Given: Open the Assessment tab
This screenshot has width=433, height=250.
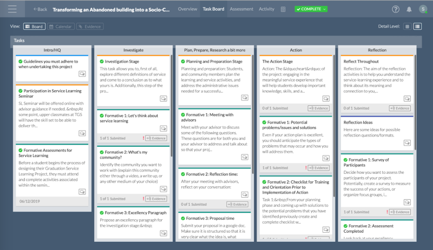Looking at the screenshot, I should coord(241,9).
